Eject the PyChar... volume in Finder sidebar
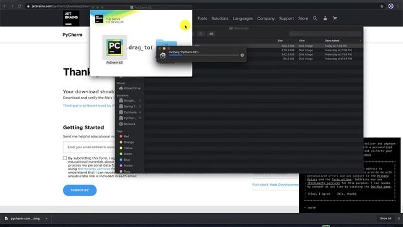The height and width of the screenshot is (227, 403). pyautogui.click(x=140, y=118)
